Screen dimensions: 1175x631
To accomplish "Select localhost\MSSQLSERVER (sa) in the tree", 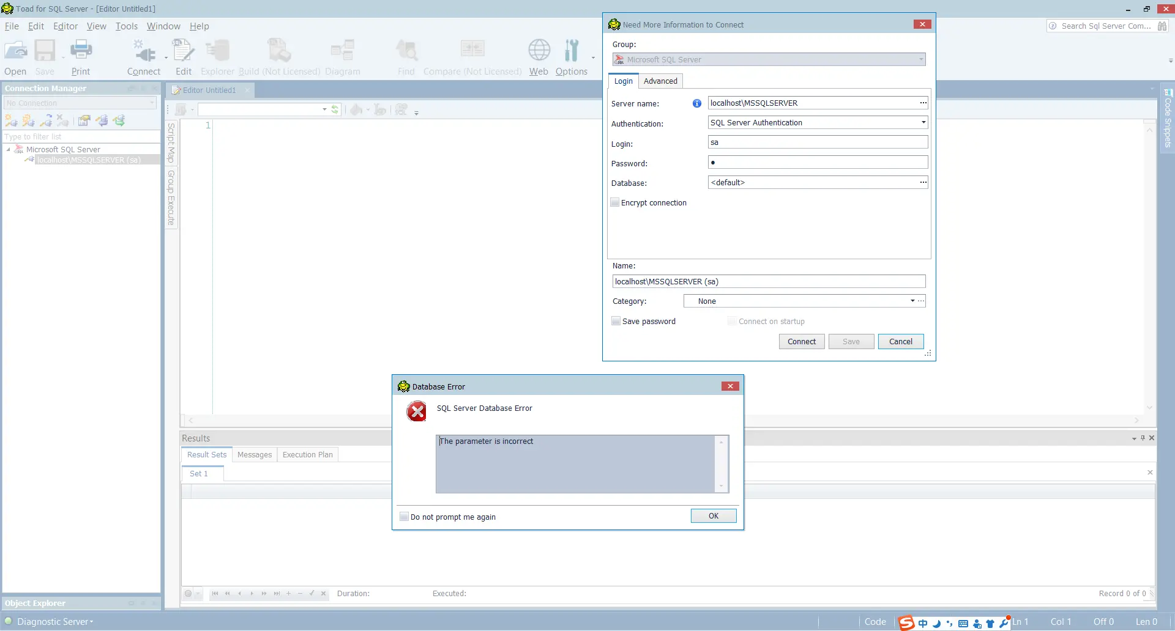I will (89, 160).
